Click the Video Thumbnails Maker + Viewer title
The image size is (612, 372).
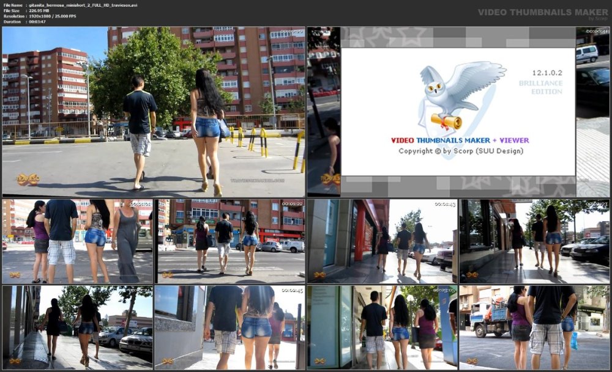[460, 140]
